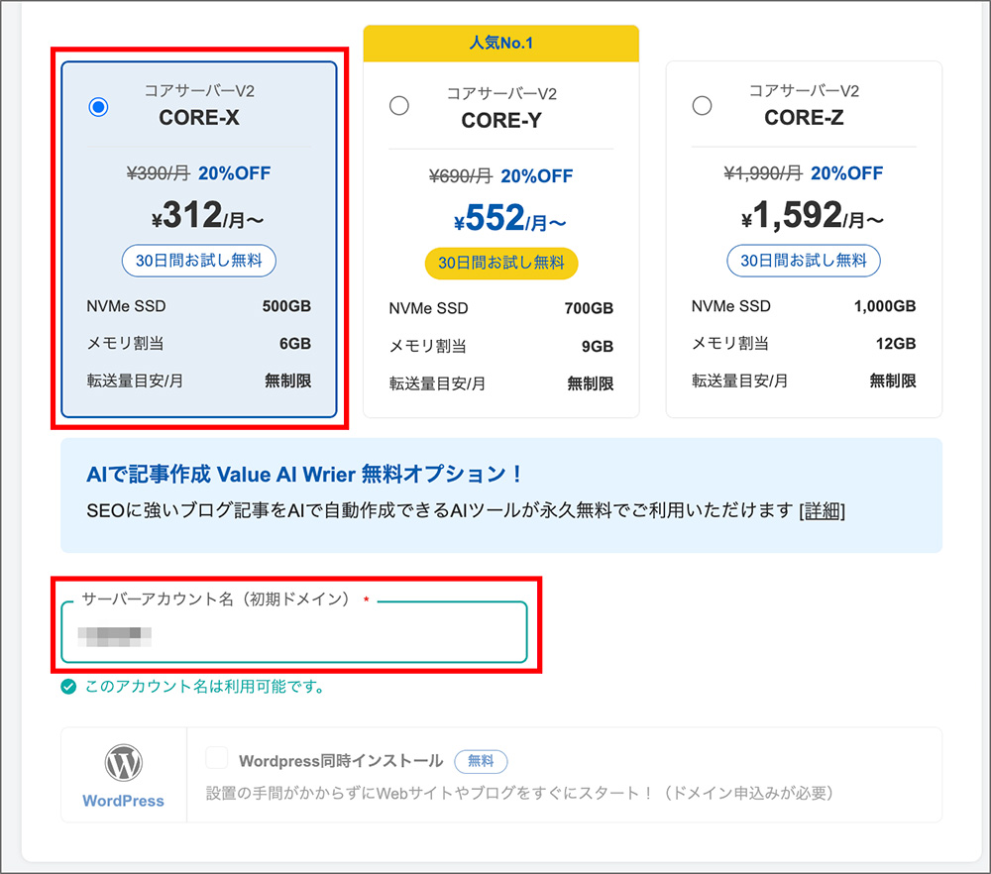Click the struck-through ¥690/月 price
This screenshot has height=874, width=991.
tap(460, 175)
